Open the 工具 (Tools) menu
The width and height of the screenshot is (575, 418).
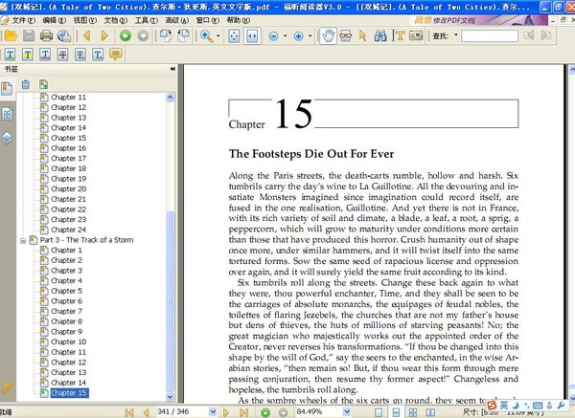click(x=147, y=20)
